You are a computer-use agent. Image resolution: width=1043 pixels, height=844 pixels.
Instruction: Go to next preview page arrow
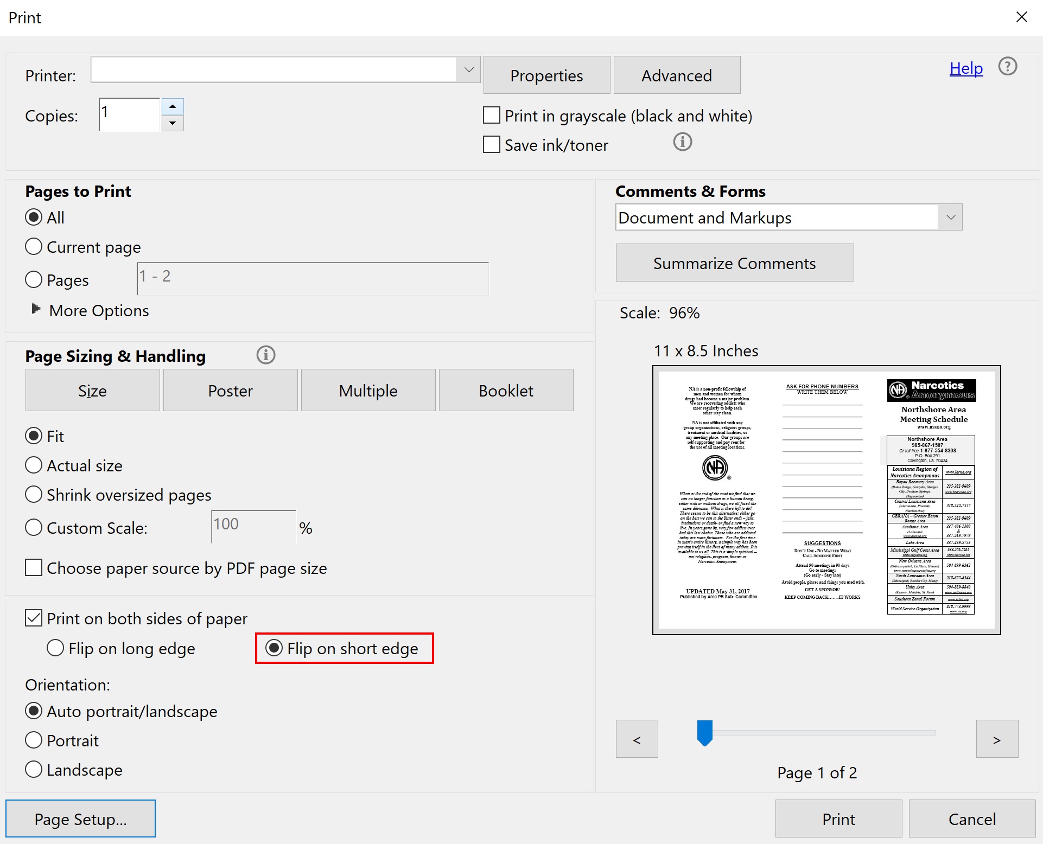pyautogui.click(x=996, y=739)
